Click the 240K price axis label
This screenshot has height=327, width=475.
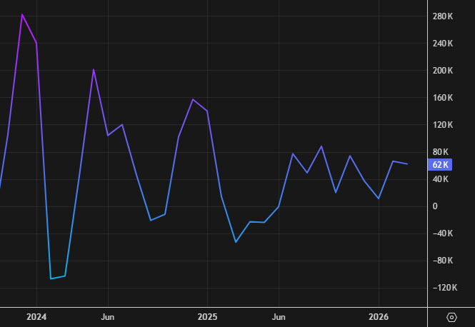443,44
